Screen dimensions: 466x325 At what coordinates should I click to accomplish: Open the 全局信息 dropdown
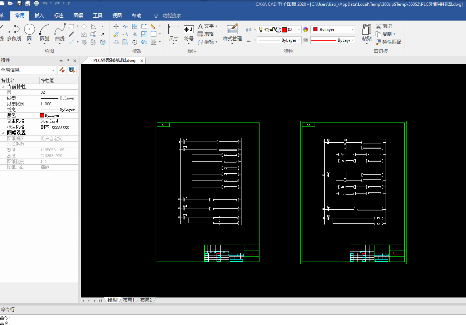pos(53,70)
